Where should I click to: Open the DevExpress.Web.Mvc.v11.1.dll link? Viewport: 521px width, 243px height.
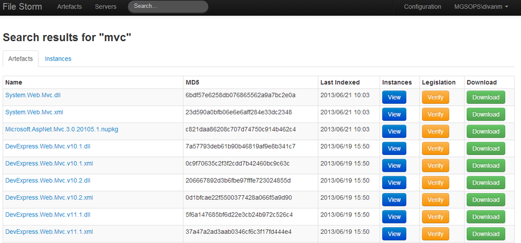tap(48, 215)
